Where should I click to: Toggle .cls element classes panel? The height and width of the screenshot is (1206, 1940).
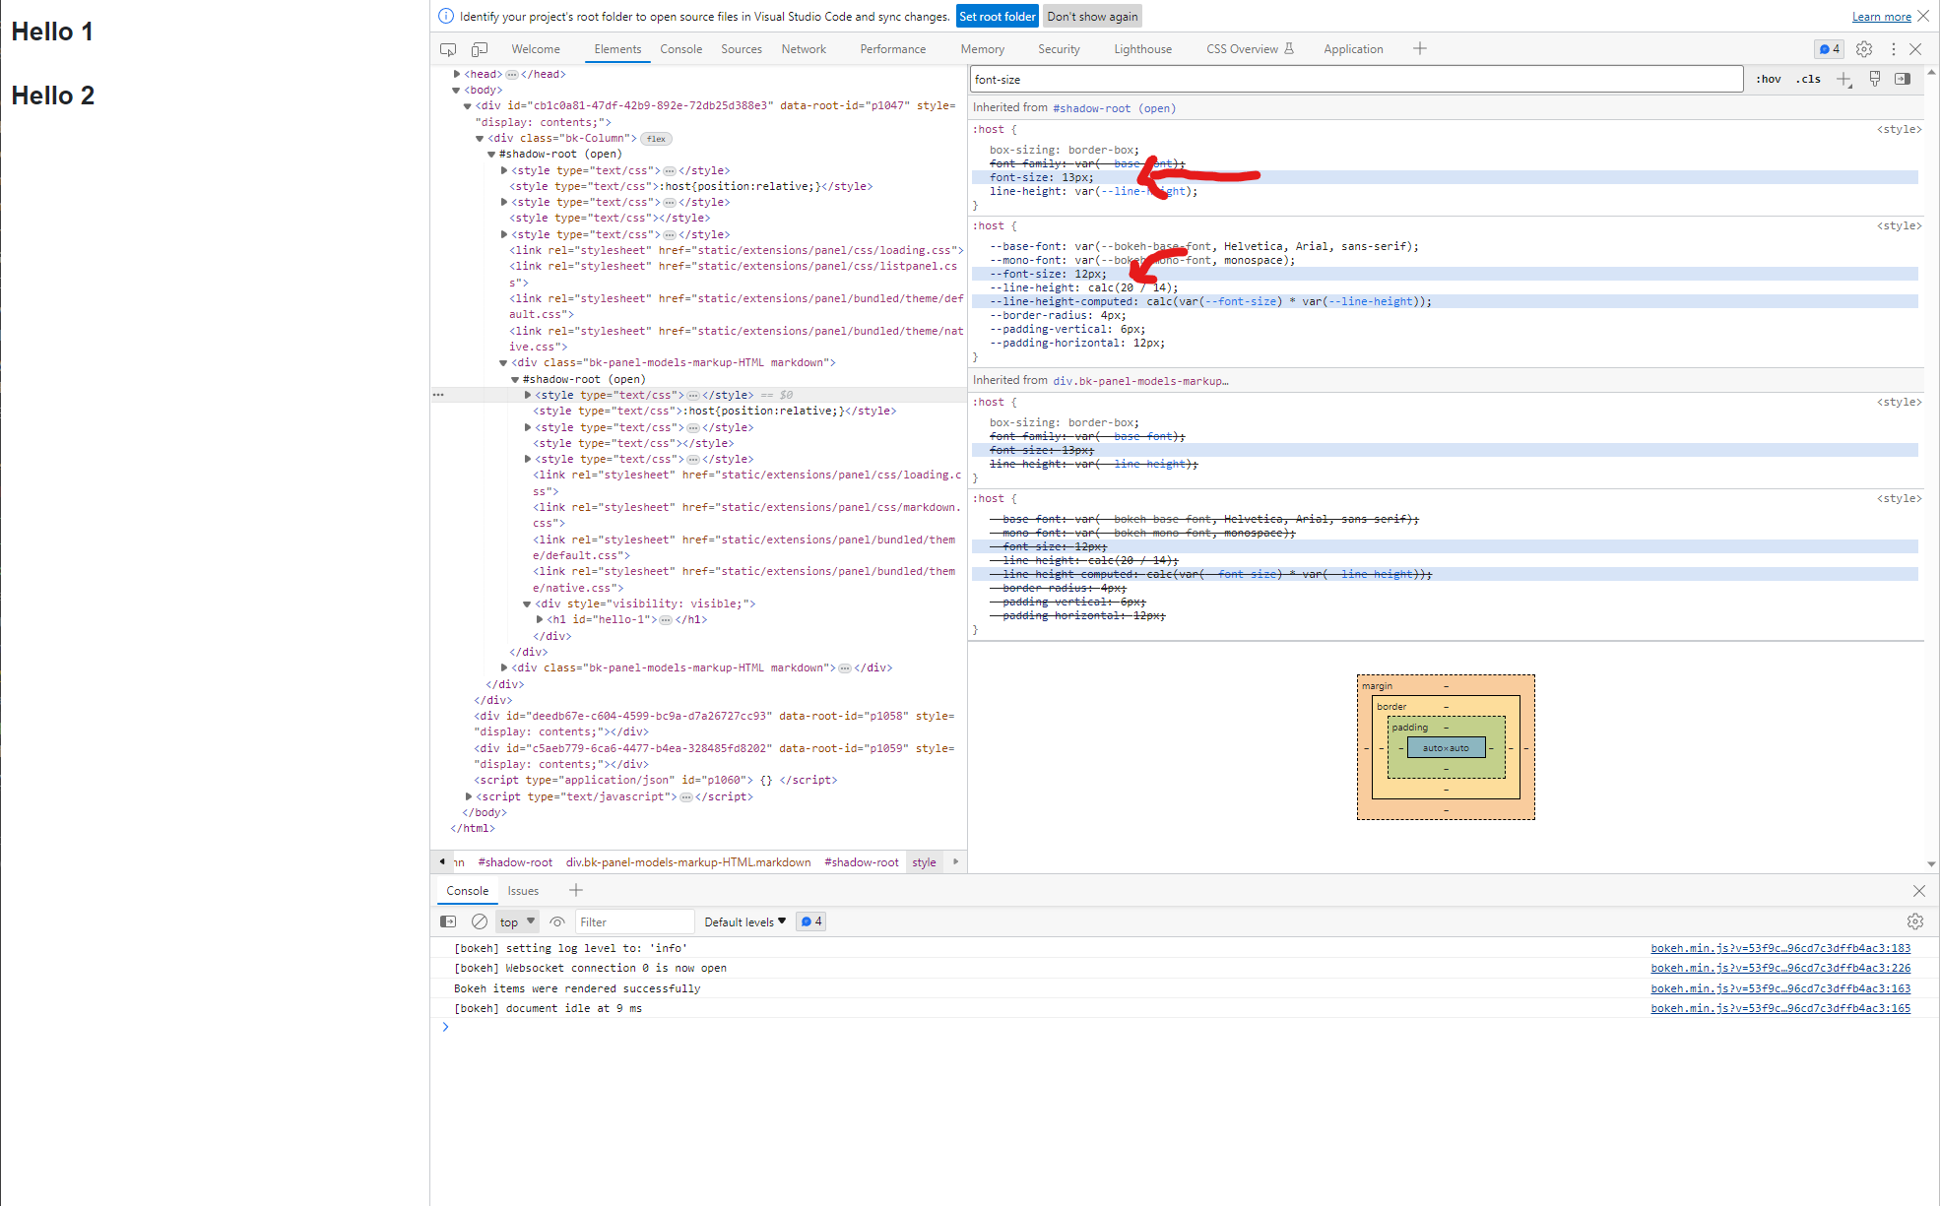[1808, 79]
